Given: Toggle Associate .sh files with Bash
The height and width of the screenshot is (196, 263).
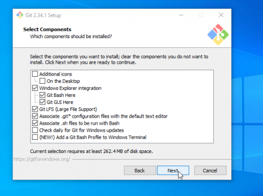Looking at the screenshot, I should [35, 123].
